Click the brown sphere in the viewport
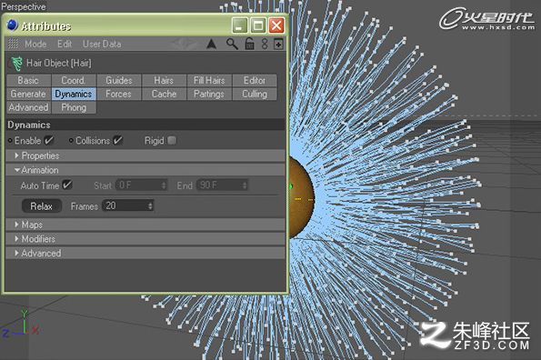 [301, 197]
